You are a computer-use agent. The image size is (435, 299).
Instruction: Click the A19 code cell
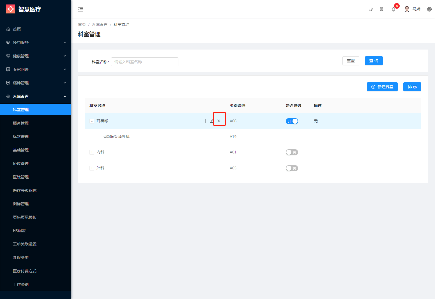click(233, 137)
